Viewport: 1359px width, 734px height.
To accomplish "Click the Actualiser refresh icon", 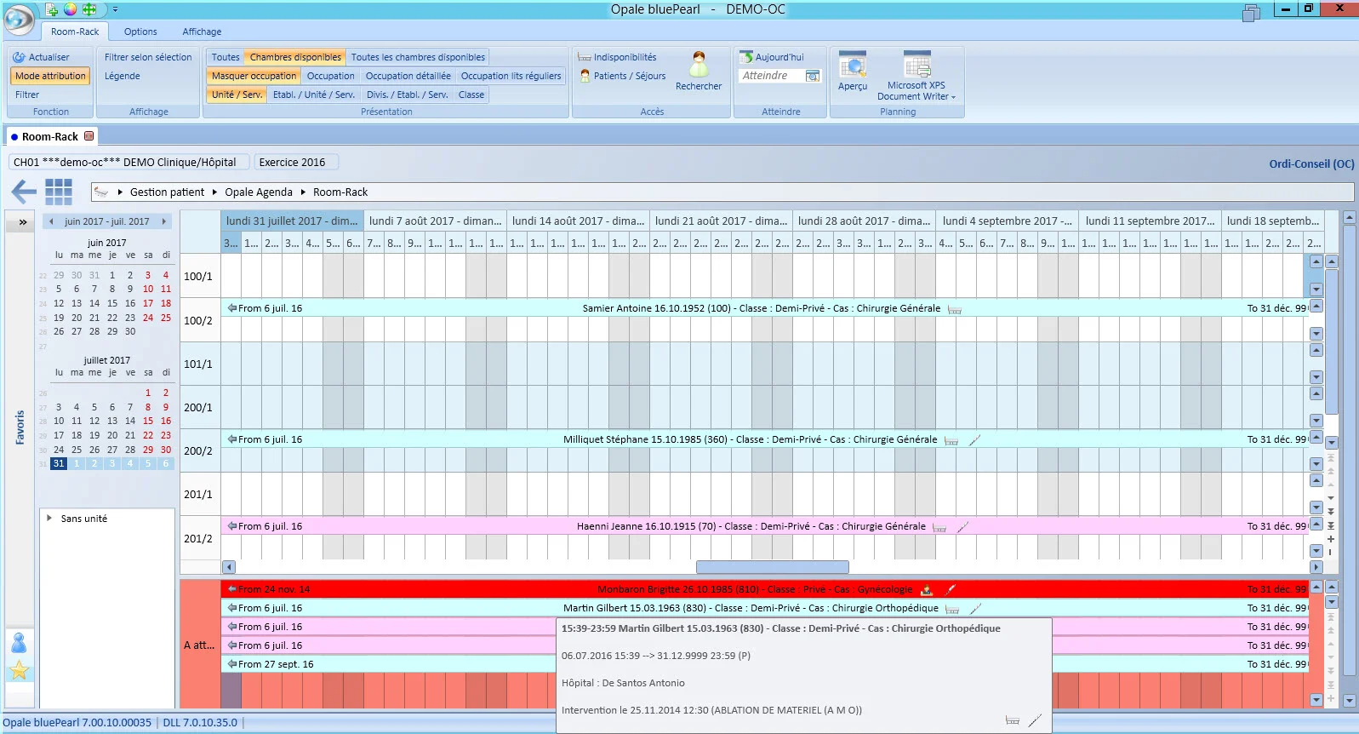I will tap(20, 57).
